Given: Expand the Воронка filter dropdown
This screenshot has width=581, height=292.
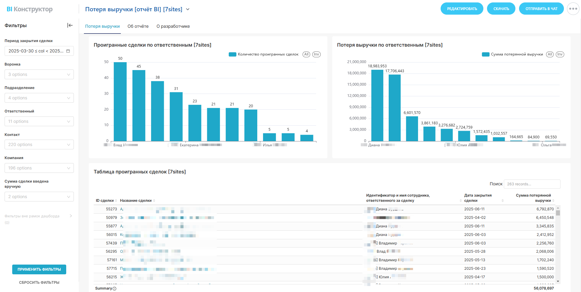Looking at the screenshot, I should (39, 74).
